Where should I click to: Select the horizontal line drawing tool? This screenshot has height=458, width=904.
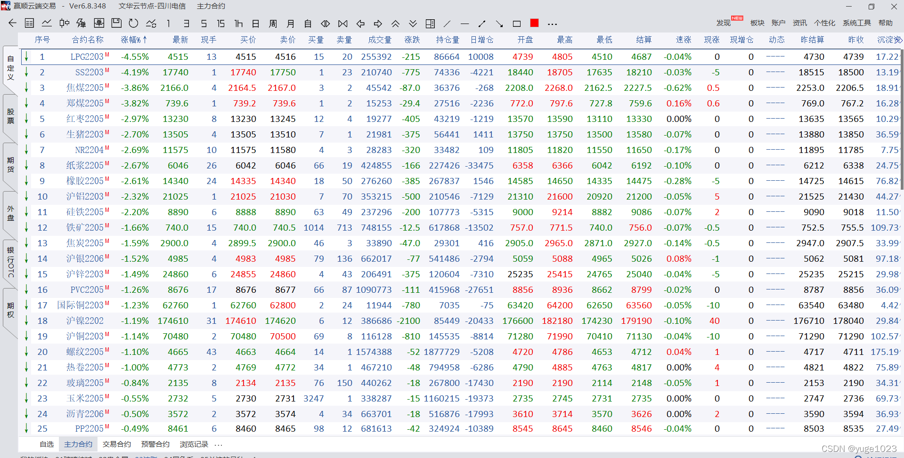tap(465, 23)
